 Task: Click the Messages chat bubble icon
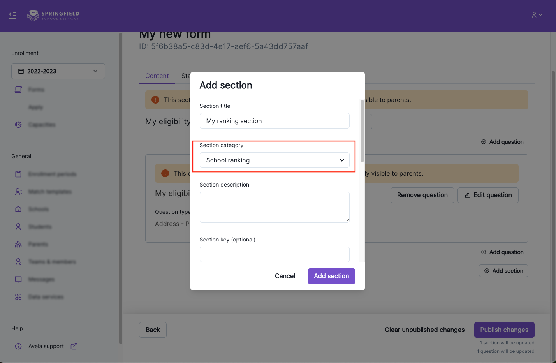18,279
